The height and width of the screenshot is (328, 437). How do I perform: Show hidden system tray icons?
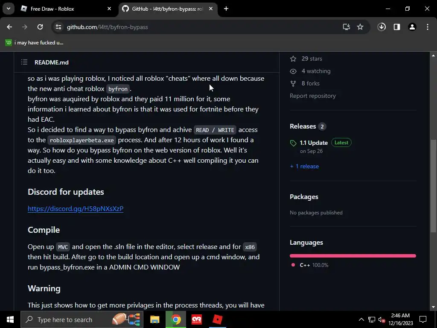pos(361,319)
